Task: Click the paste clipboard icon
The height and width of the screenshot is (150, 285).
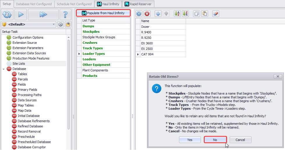Action: click(x=205, y=14)
